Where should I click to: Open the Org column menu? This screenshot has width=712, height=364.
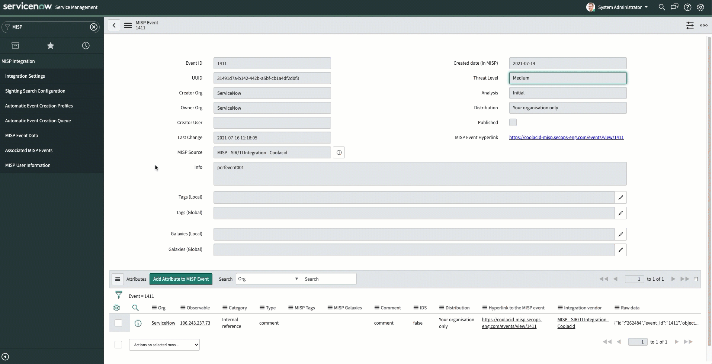coord(154,308)
